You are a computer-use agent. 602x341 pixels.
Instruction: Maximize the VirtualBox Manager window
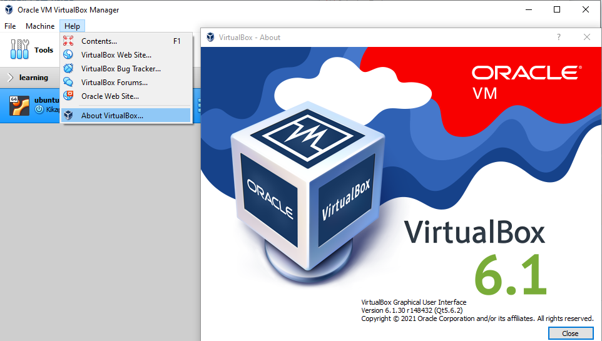tap(557, 9)
